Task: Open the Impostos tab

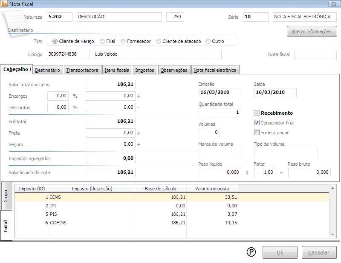Action: click(145, 70)
